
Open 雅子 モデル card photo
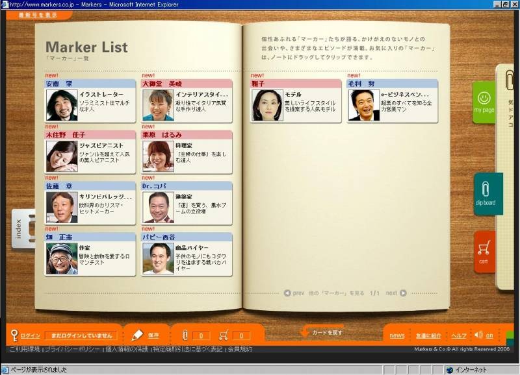267,105
